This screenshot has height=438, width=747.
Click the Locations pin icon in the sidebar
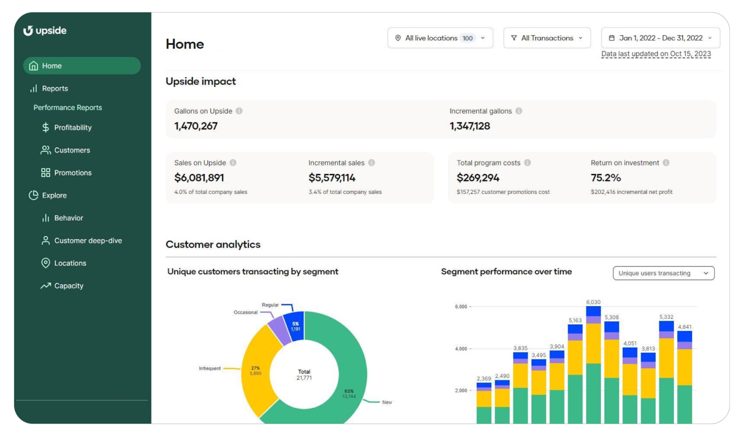45,263
